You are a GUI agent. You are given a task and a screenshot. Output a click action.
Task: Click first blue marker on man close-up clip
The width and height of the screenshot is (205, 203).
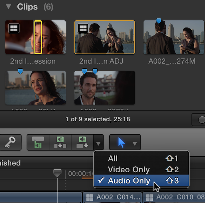(x=85, y=72)
